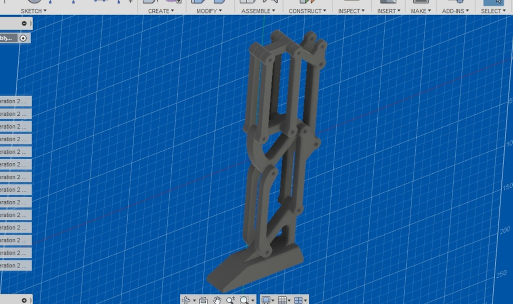Open the INSERT dropdown
Screen dimensions: 513x304
389,11
